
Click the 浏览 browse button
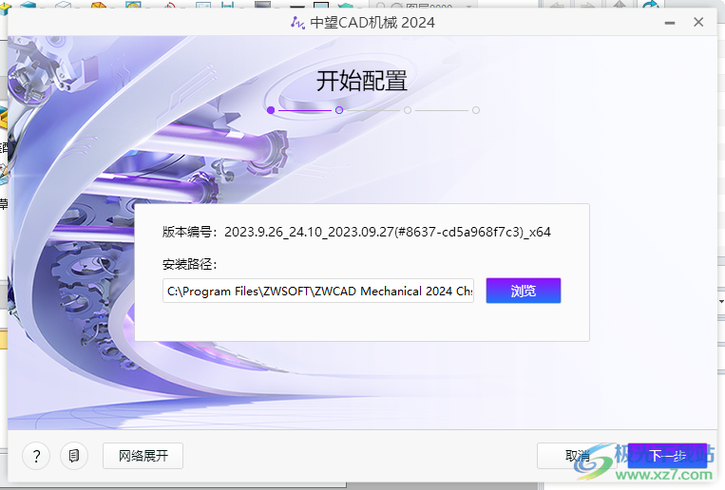coord(524,291)
